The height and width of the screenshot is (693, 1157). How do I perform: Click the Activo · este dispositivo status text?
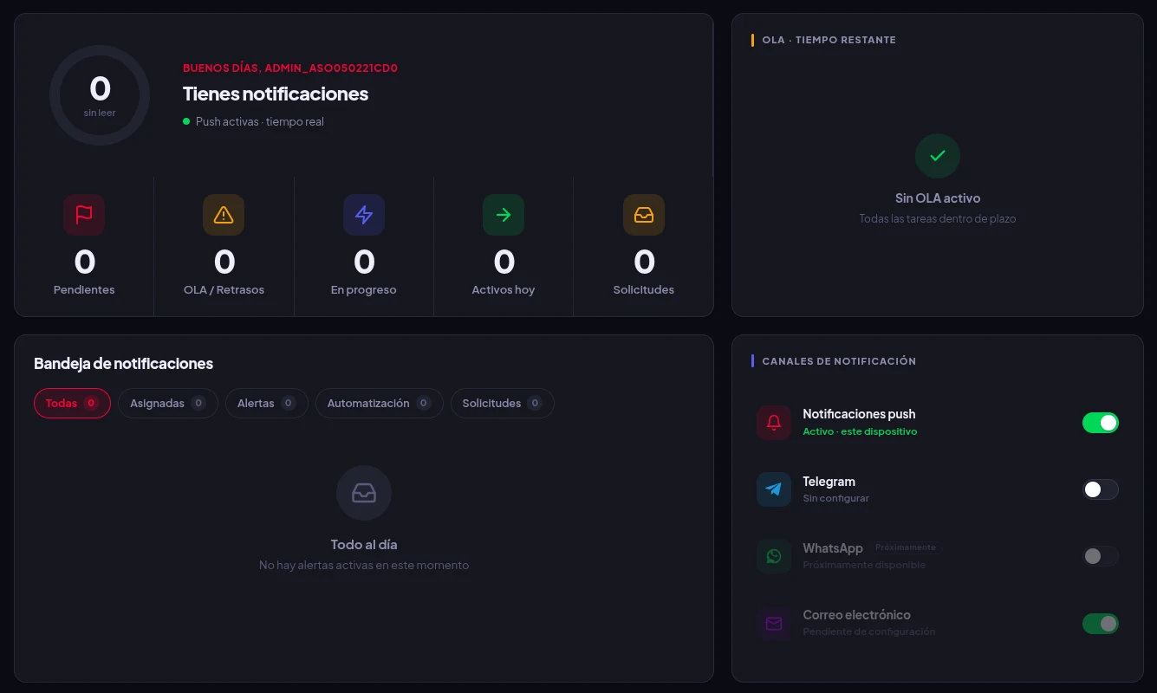coord(860,431)
